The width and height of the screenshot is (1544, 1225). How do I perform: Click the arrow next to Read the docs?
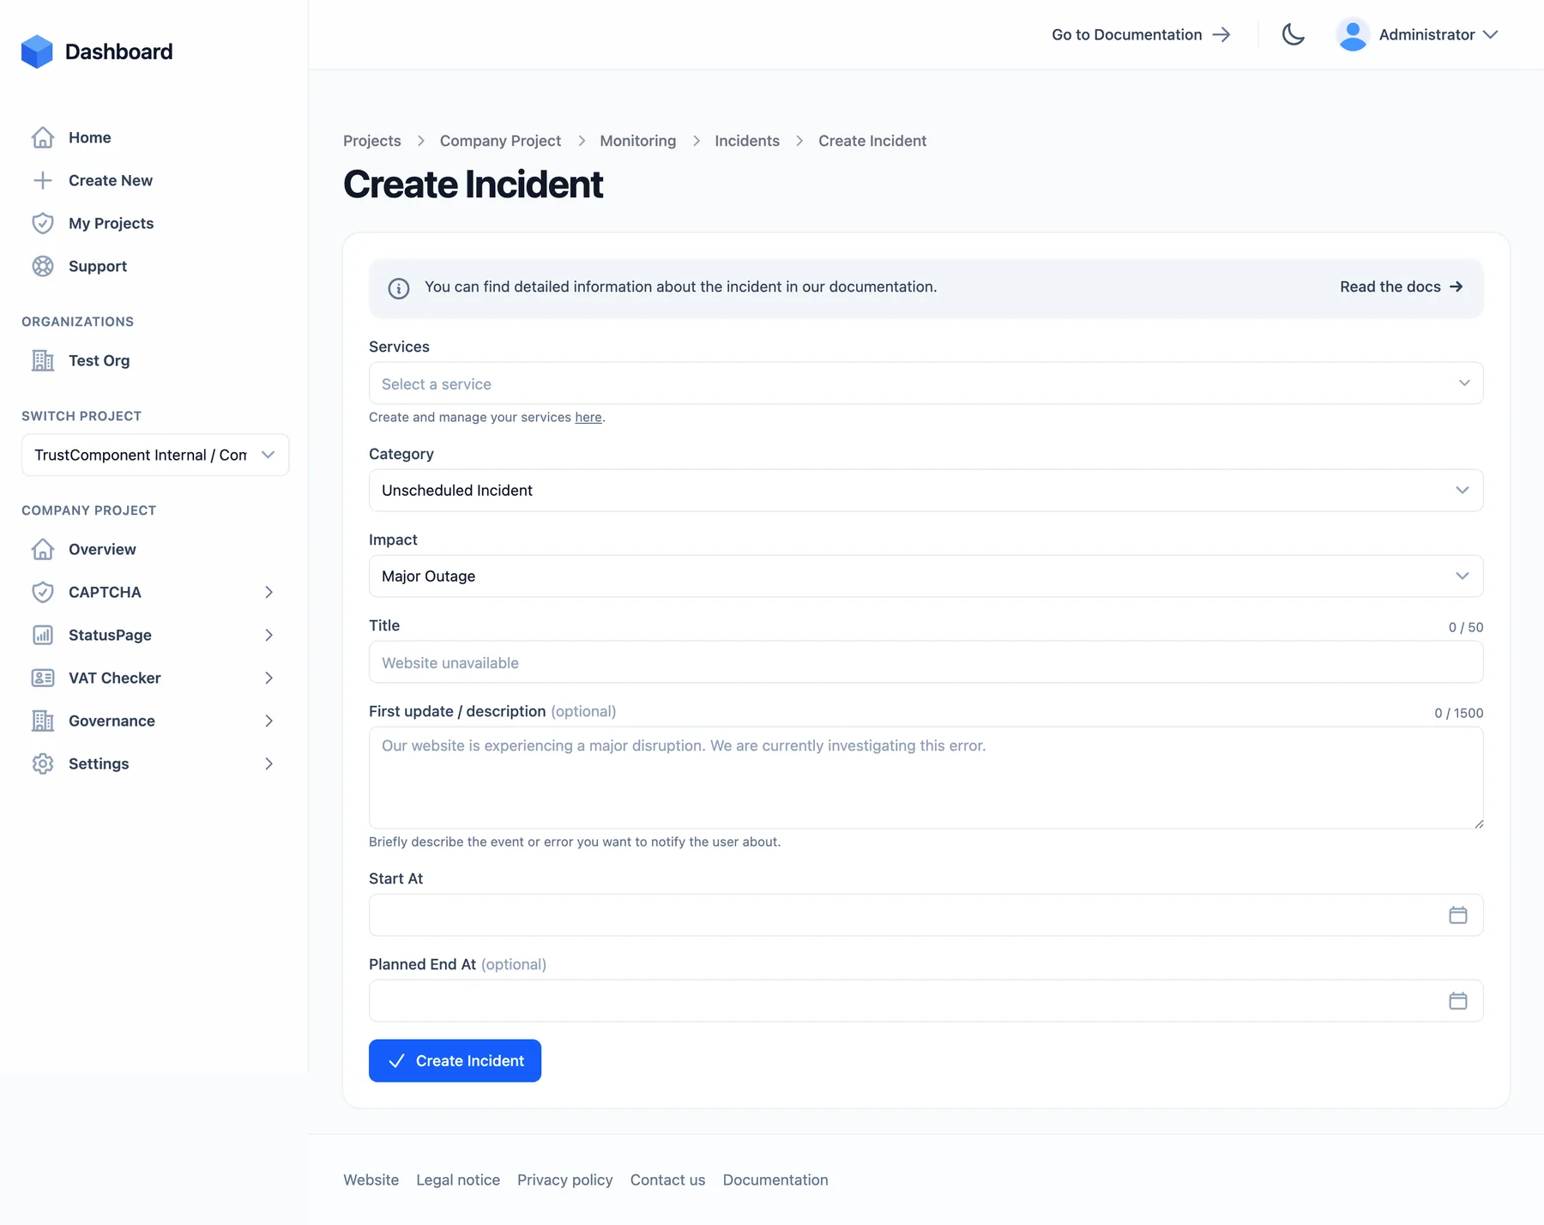click(1457, 287)
